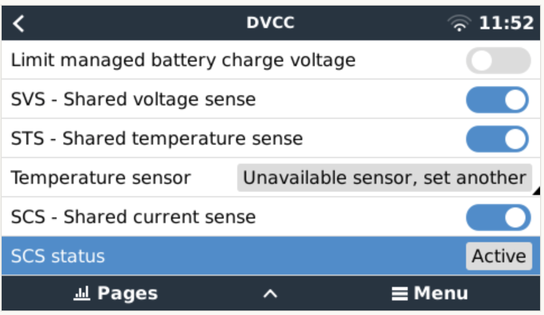Click the Pages chart icon

coord(82,293)
